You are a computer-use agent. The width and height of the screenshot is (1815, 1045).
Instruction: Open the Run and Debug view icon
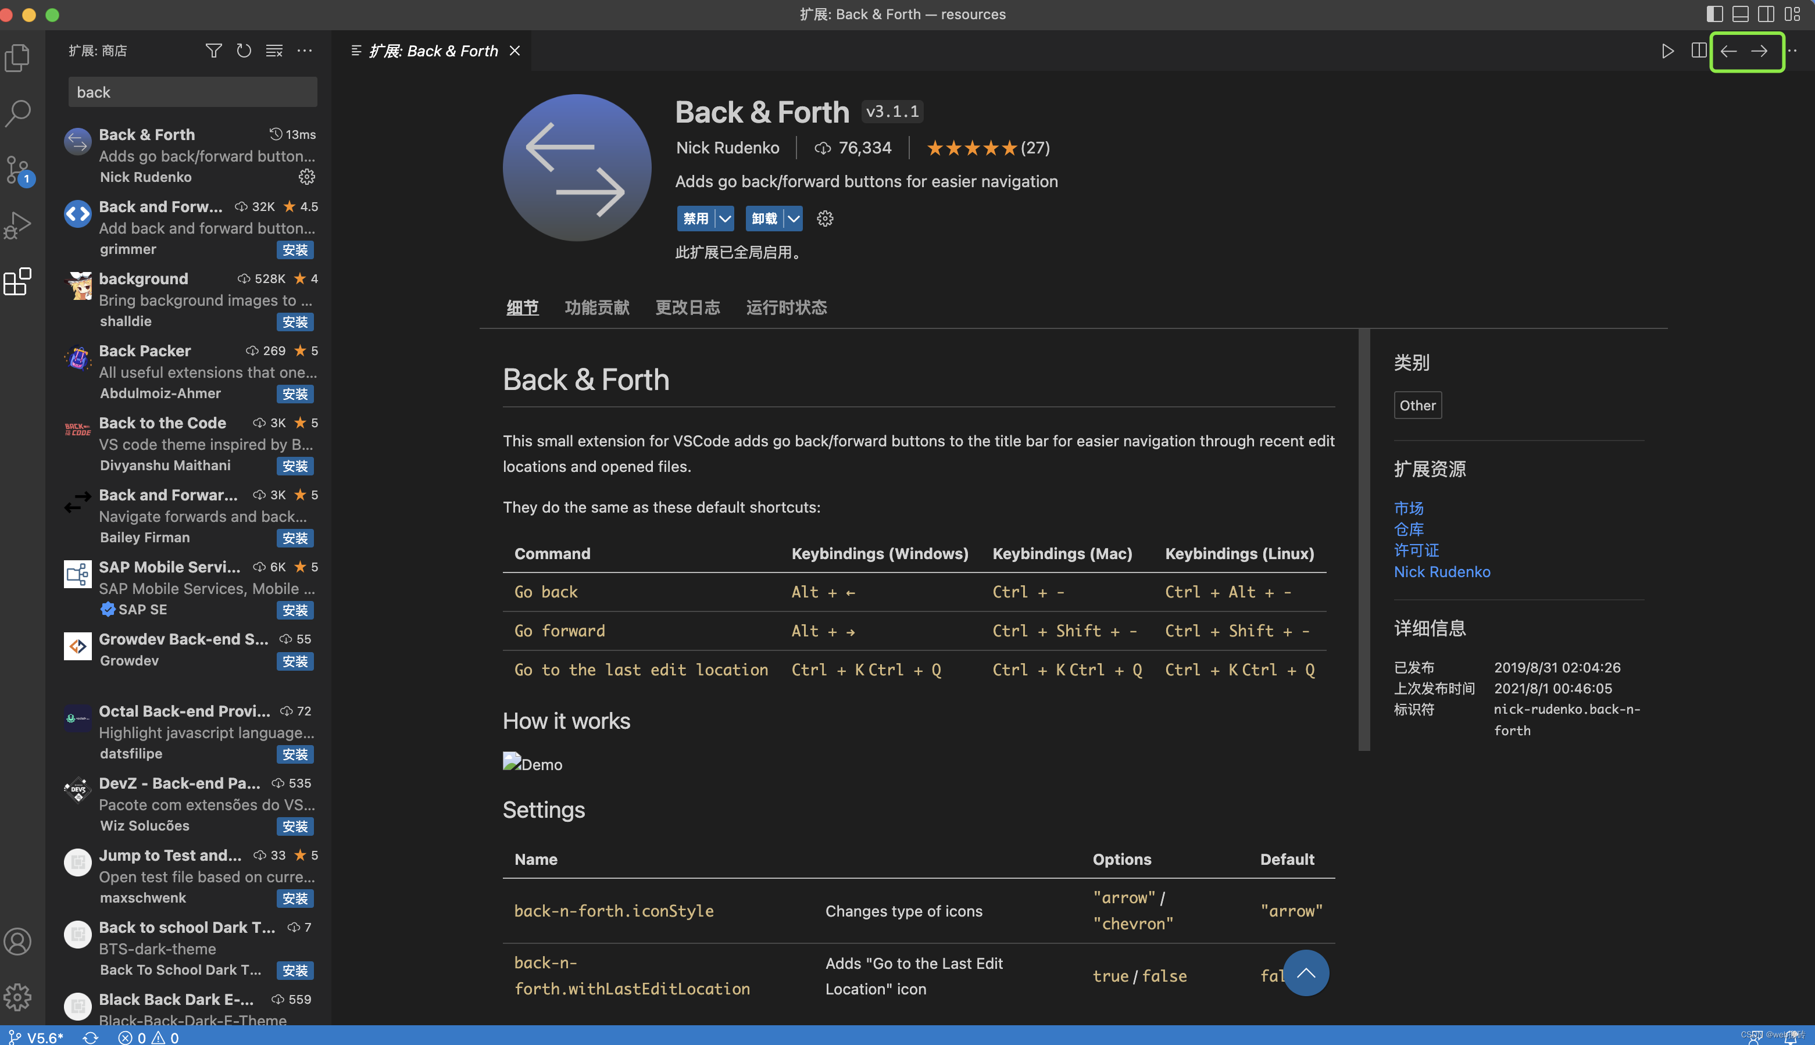18,226
